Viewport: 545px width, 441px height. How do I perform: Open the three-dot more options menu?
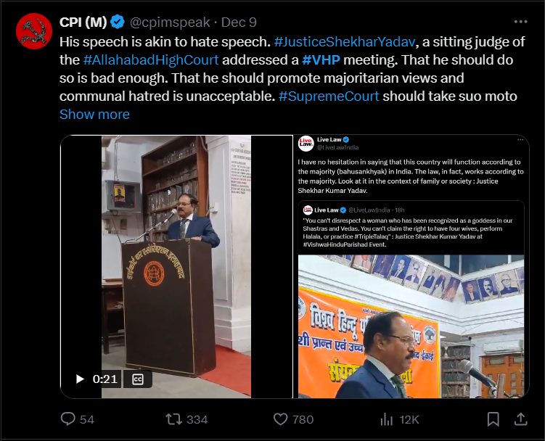pos(520,22)
